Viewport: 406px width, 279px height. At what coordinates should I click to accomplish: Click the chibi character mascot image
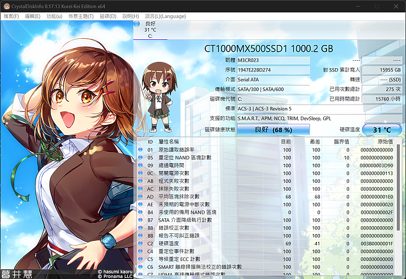coord(159,97)
